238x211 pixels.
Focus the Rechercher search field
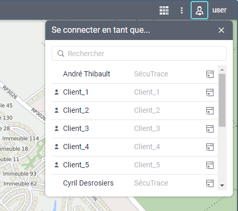click(x=139, y=54)
